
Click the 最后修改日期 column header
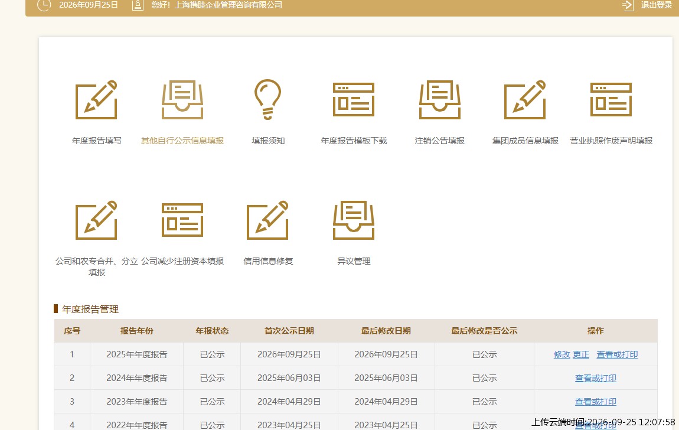386,331
